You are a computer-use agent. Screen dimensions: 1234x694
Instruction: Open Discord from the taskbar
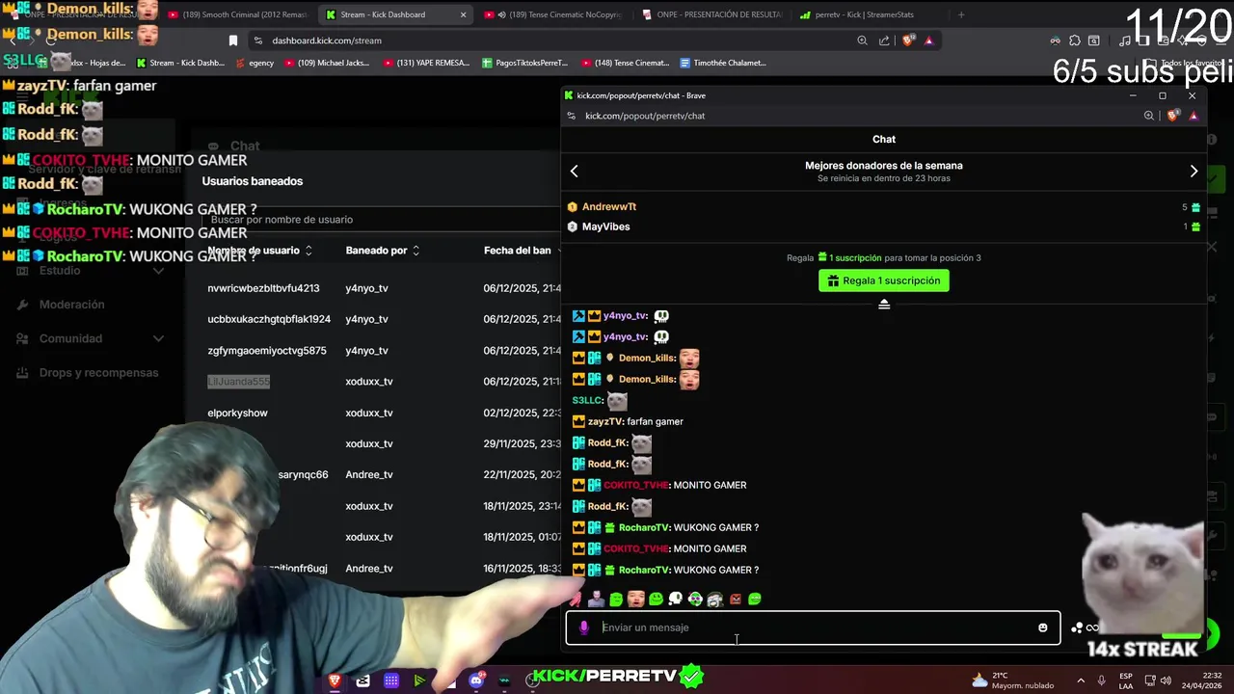tap(475, 681)
